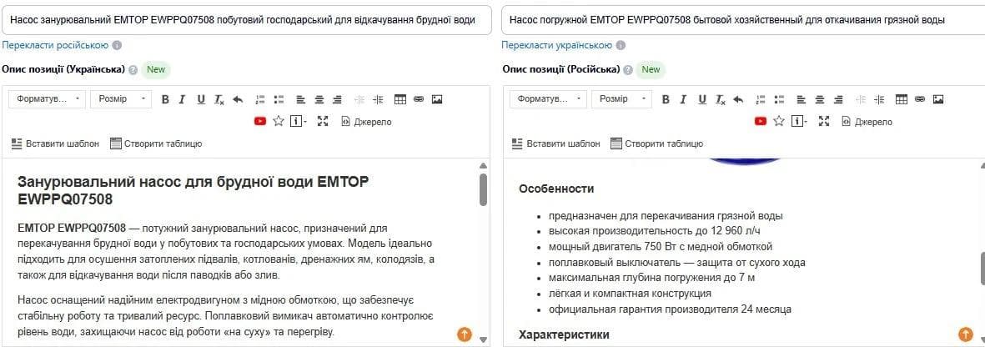Click Створити таблицю in Russian editor
The image size is (985, 347).
(x=656, y=143)
